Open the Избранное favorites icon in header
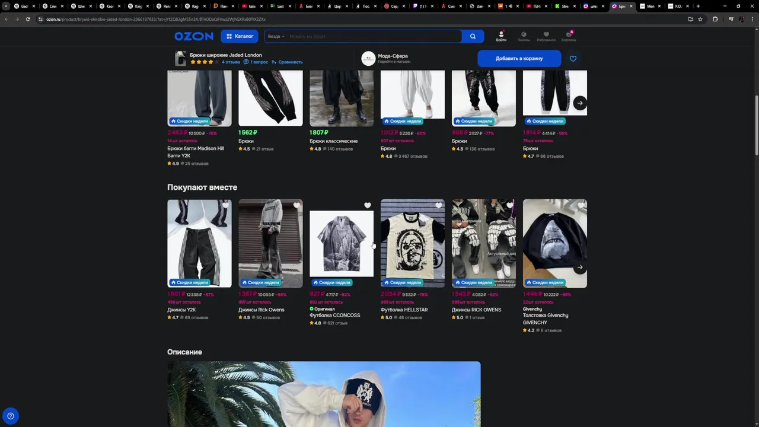This screenshot has height=427, width=759. coord(546,36)
